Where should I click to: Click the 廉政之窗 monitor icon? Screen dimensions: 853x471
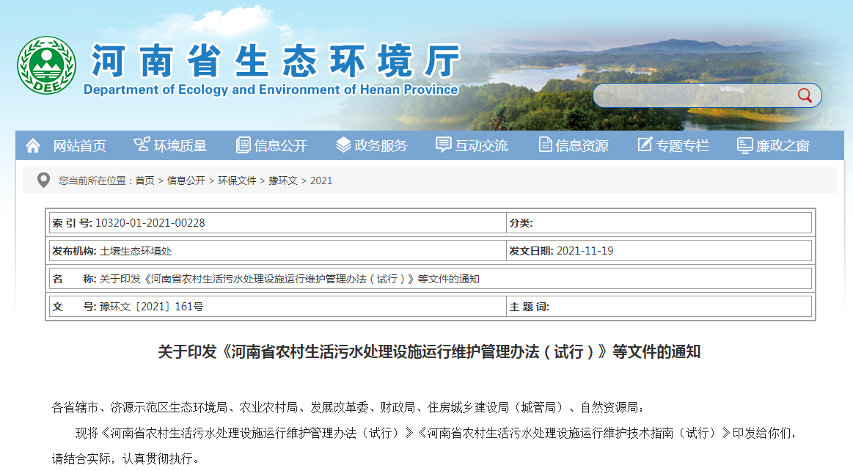pos(744,145)
